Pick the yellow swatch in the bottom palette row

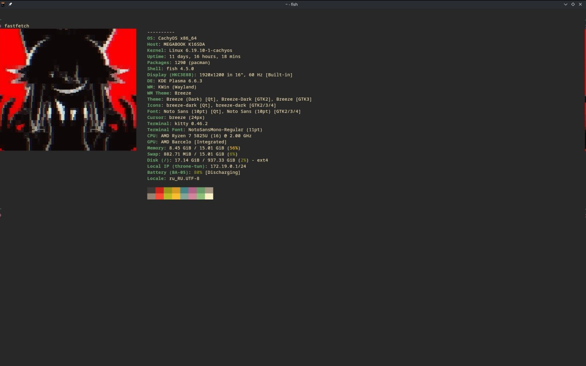[176, 196]
